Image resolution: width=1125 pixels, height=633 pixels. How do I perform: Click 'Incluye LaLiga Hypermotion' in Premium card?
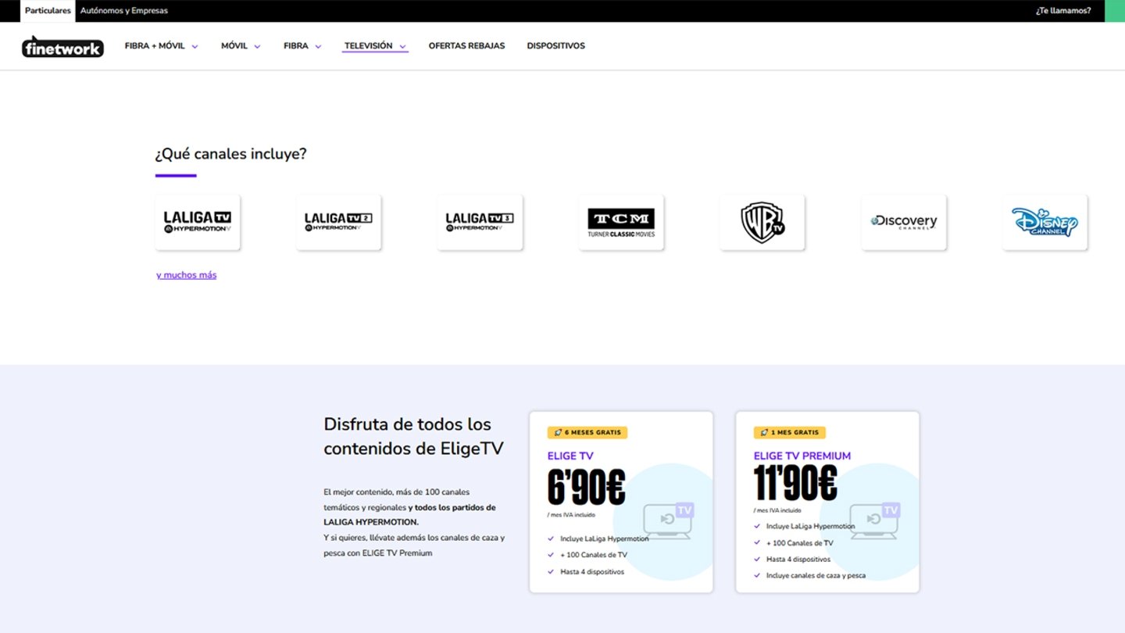pos(810,527)
